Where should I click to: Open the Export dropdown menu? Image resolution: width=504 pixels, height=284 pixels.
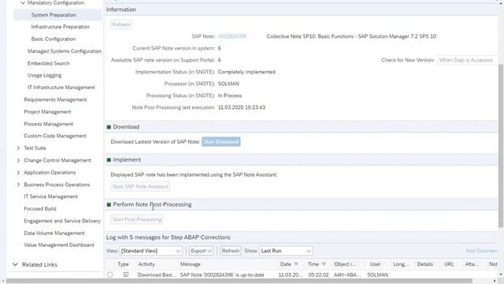click(x=201, y=251)
